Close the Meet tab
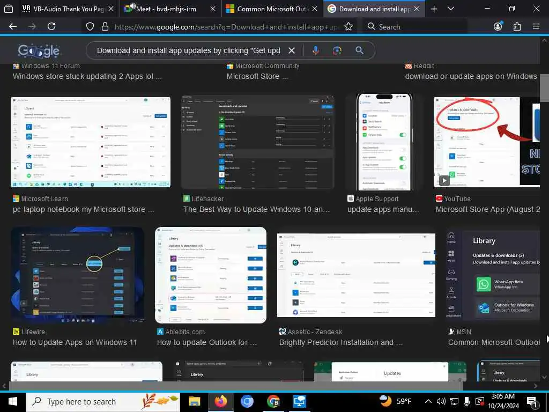This screenshot has width=549, height=412. click(213, 9)
